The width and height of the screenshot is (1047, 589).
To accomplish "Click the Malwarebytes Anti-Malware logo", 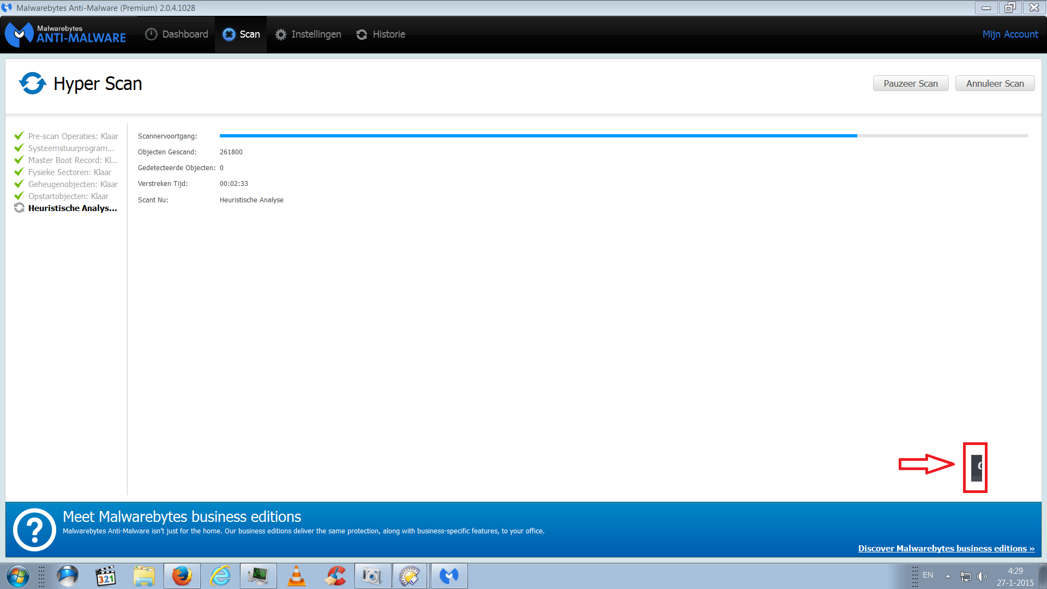I will tap(65, 34).
